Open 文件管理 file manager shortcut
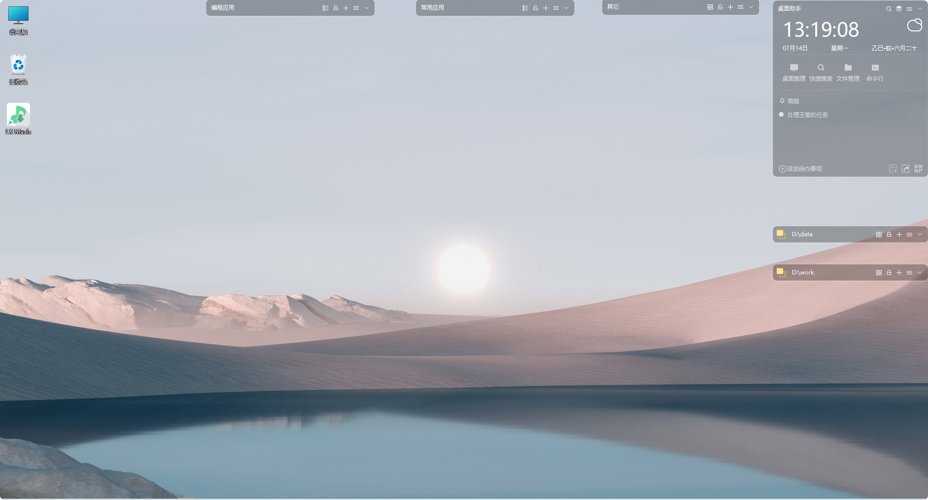 tap(848, 72)
